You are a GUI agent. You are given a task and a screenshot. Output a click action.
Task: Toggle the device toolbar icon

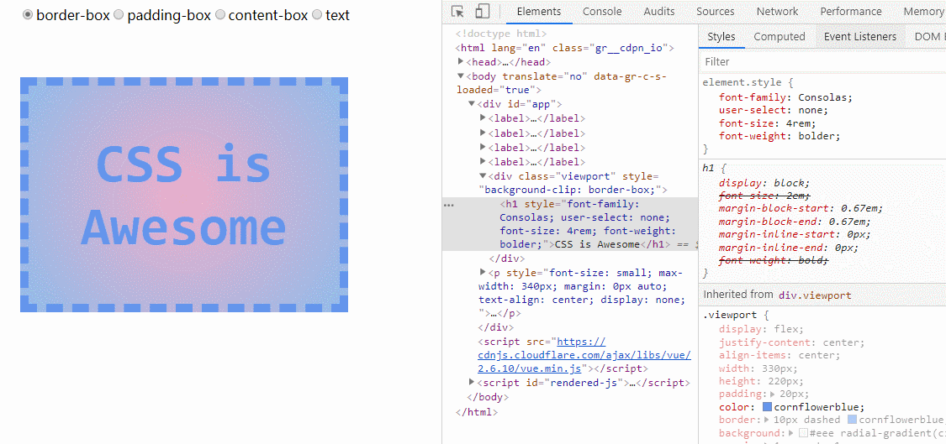click(482, 12)
